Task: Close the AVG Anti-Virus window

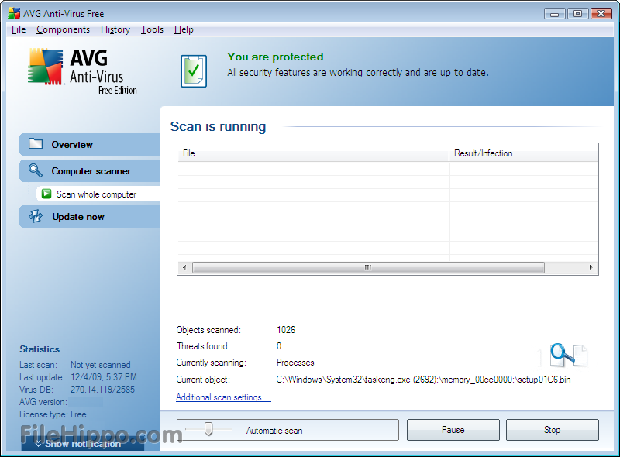Action: click(x=601, y=14)
